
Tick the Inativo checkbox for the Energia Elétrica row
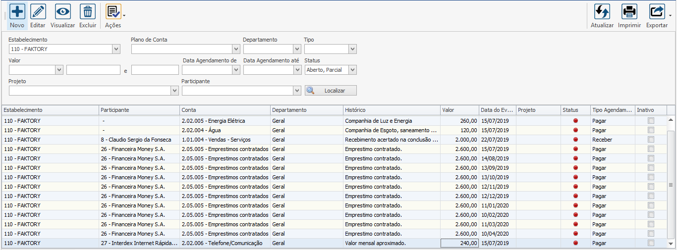click(x=651, y=121)
